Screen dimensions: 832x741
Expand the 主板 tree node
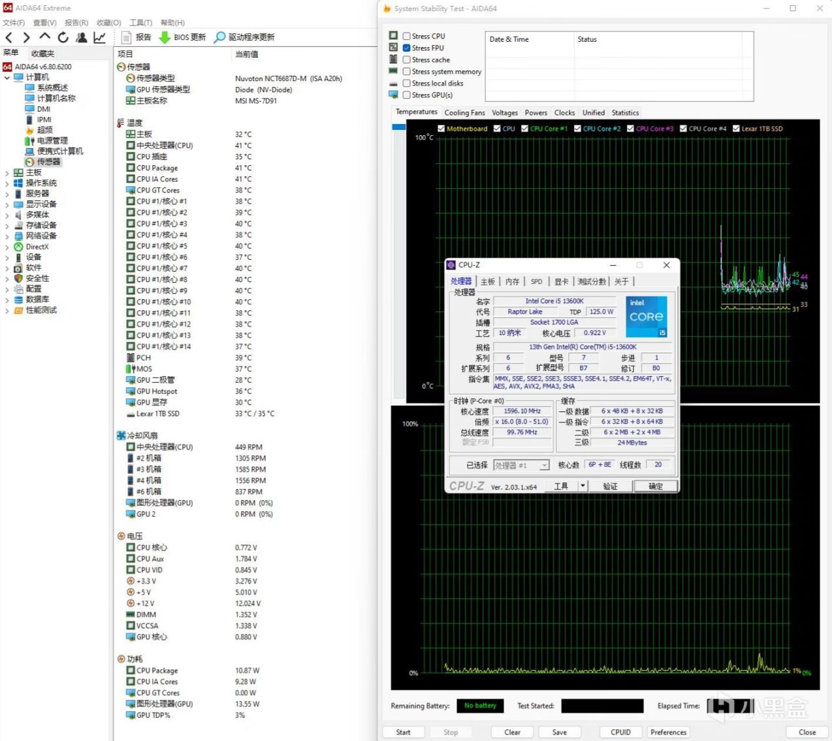click(7, 173)
